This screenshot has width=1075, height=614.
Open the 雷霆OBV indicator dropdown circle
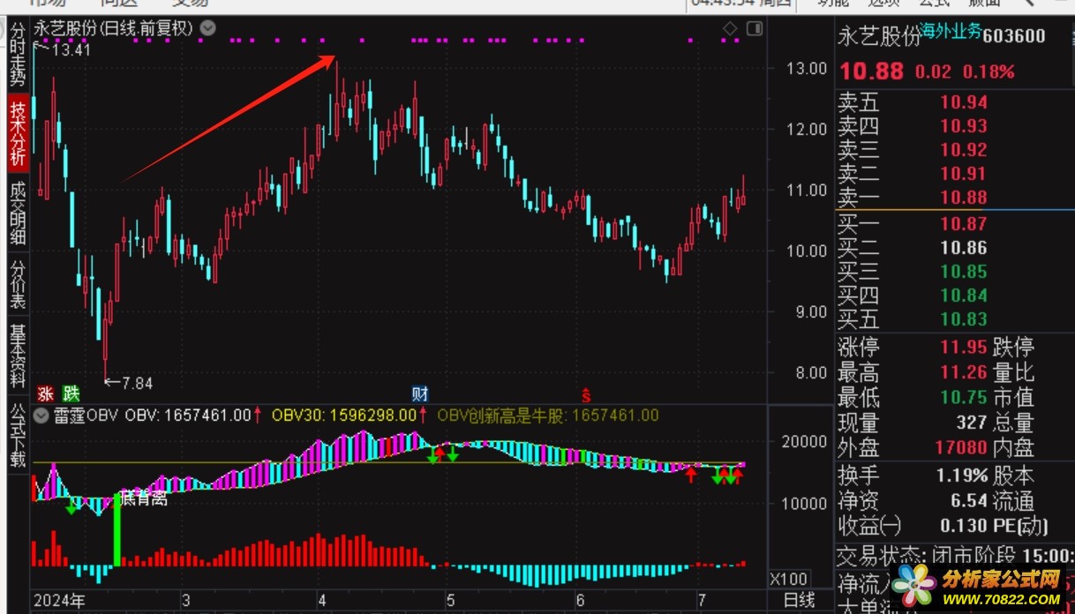(x=40, y=415)
